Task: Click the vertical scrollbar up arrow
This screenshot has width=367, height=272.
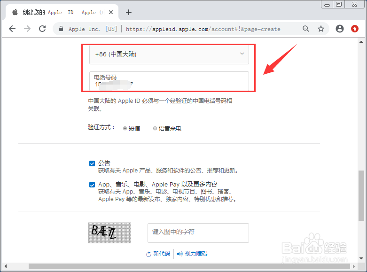Action: 361,42
